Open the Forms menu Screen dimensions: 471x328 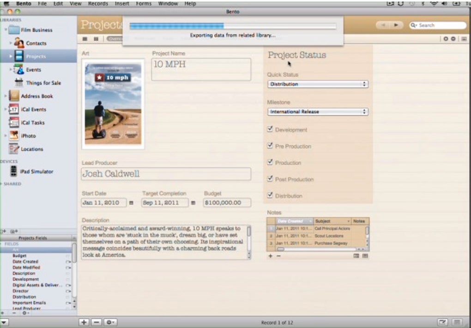coord(144,4)
